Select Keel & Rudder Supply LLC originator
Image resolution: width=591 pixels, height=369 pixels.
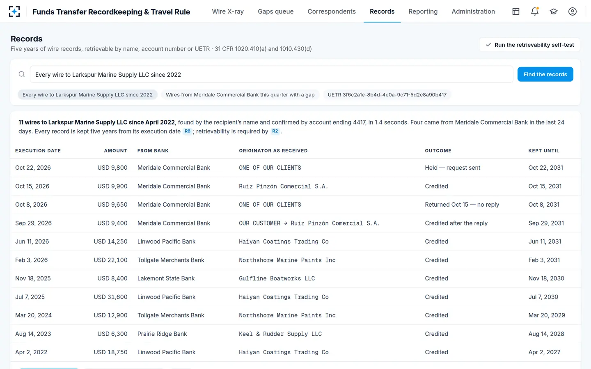tap(280, 334)
